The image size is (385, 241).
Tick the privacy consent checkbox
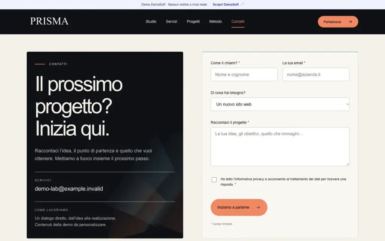(214, 180)
